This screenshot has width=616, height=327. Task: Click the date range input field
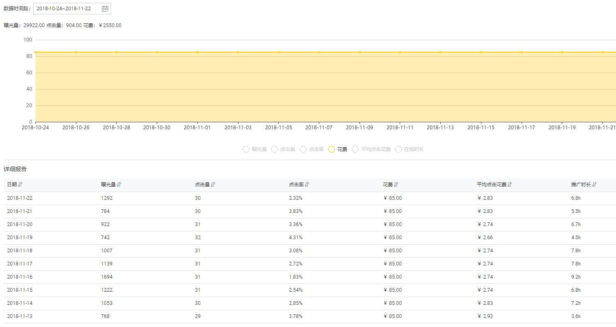coord(66,9)
